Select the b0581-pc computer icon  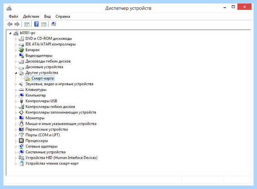(x=16, y=33)
